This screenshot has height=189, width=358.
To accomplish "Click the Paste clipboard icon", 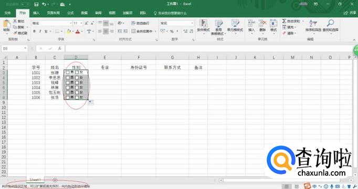I will click(7, 24).
